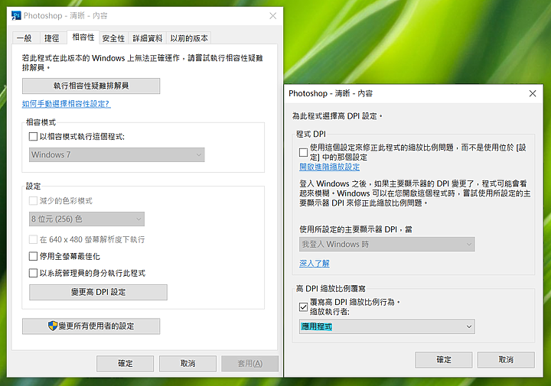This screenshot has height=386, width=551.
Task: Open the 安全性 tab
Action: tap(113, 38)
